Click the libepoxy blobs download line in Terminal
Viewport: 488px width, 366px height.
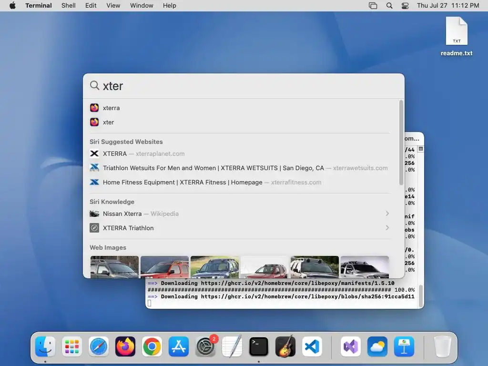(281, 296)
